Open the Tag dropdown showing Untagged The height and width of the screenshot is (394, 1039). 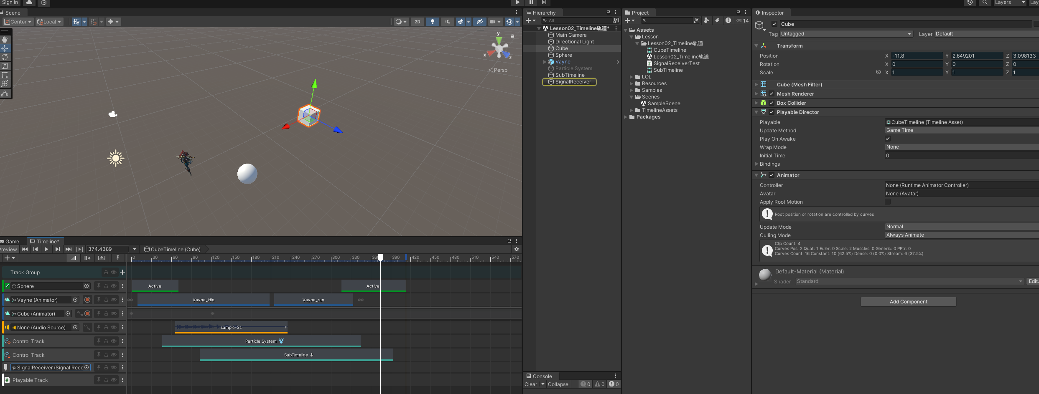click(846, 34)
